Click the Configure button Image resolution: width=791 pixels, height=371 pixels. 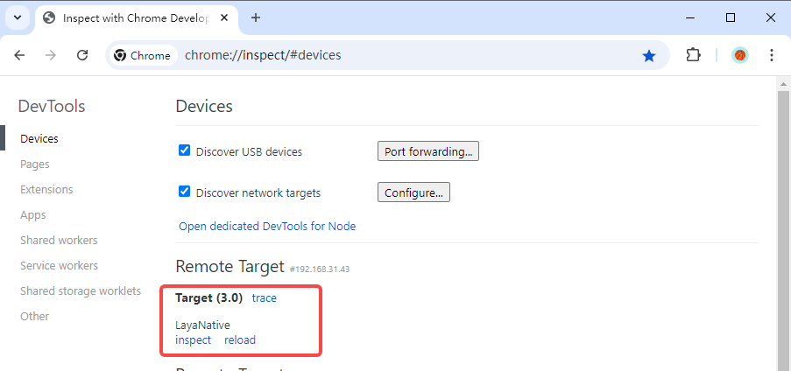(x=413, y=192)
